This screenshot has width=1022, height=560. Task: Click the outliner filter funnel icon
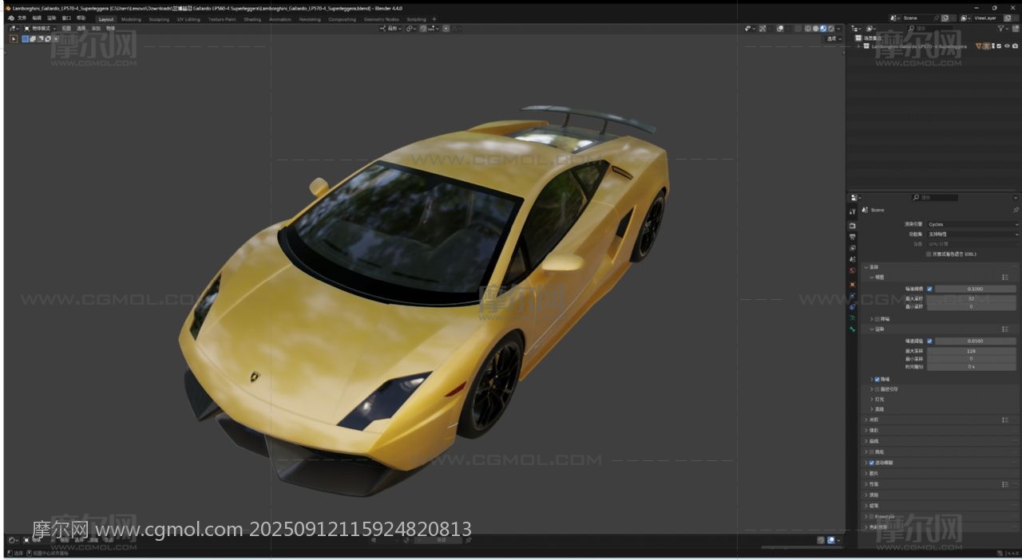(1002, 29)
